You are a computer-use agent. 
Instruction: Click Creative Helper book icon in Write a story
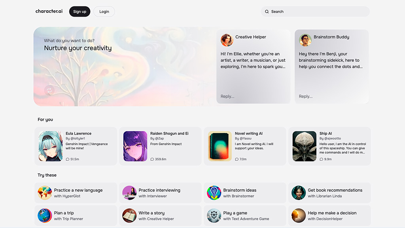(129, 216)
